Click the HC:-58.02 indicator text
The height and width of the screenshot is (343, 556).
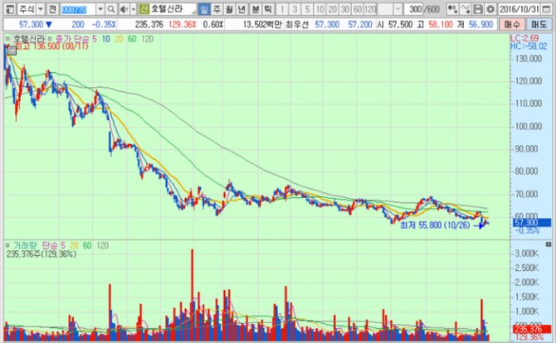click(529, 46)
